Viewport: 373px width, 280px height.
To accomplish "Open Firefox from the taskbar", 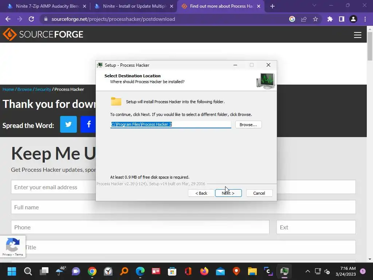I will [x=204, y=271].
